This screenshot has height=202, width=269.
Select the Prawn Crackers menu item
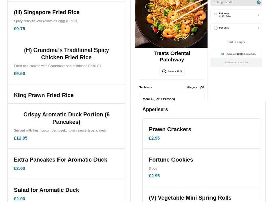click(170, 129)
